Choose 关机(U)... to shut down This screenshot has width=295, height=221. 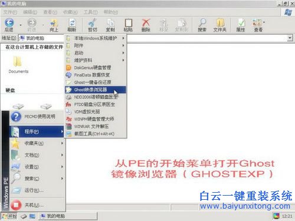(37, 205)
